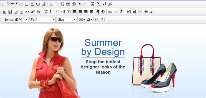Viewport: 206px width, 98px height.
Task: Align text right
Action: pyautogui.click(x=86, y=12)
